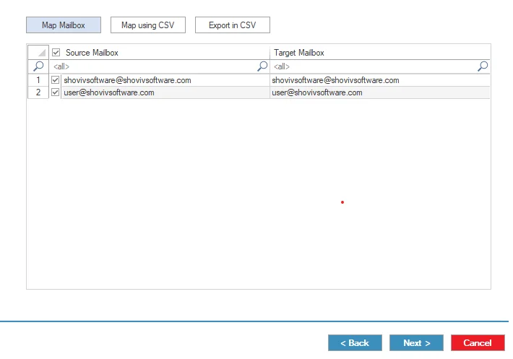The image size is (513, 359).
Task: Select source cell shovivsoftware@shovivsoftware.com
Action: coord(165,80)
